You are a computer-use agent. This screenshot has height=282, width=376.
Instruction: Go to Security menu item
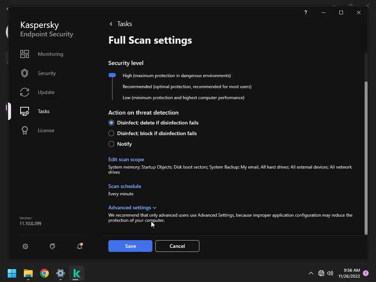(47, 73)
